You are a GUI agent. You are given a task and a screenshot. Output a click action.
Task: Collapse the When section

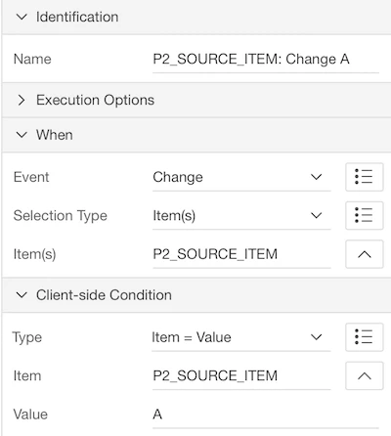[x=22, y=135]
